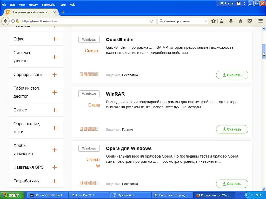The width and height of the screenshot is (266, 199).
Task: Click the green Скачать button for WinRAR
Action: click(232, 129)
